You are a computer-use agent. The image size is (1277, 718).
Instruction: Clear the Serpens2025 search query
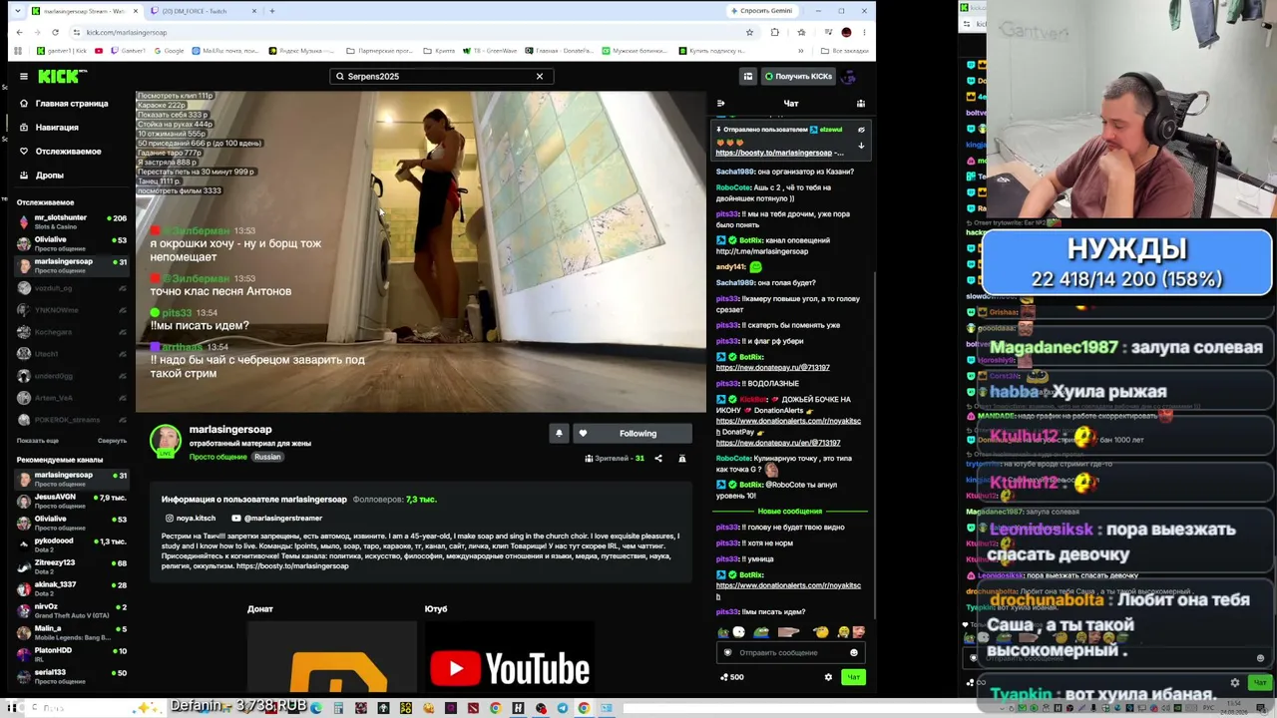coord(540,76)
